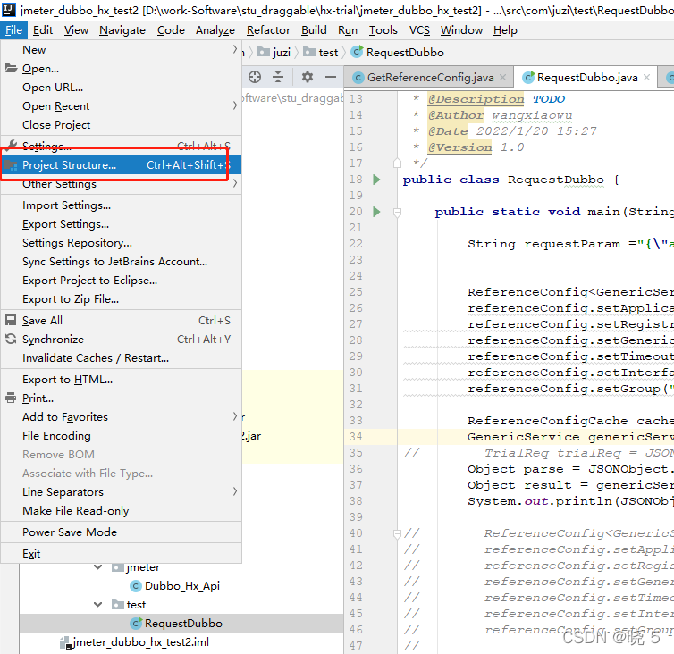Viewport: 674px width, 654px height.
Task: Collapse the jmeter folder in project tree
Action: tap(98, 567)
